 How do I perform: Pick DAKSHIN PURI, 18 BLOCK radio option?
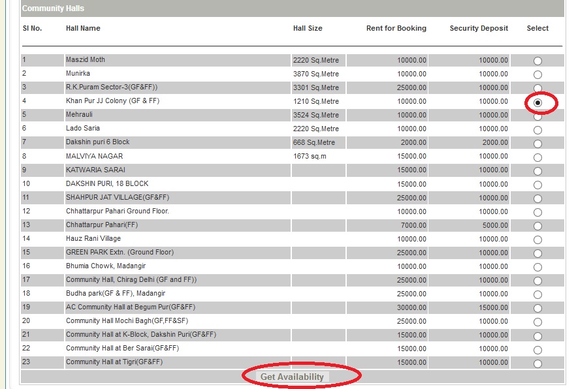coord(537,185)
